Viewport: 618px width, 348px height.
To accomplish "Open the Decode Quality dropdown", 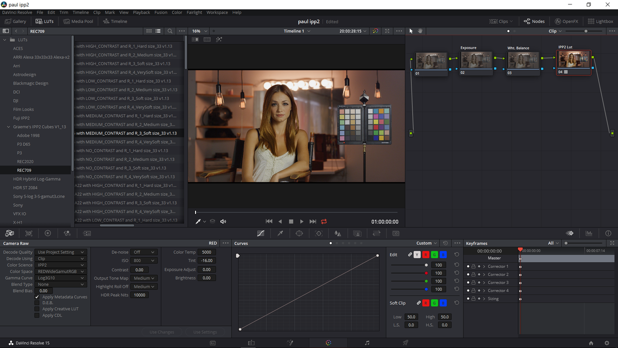I will 61,252.
